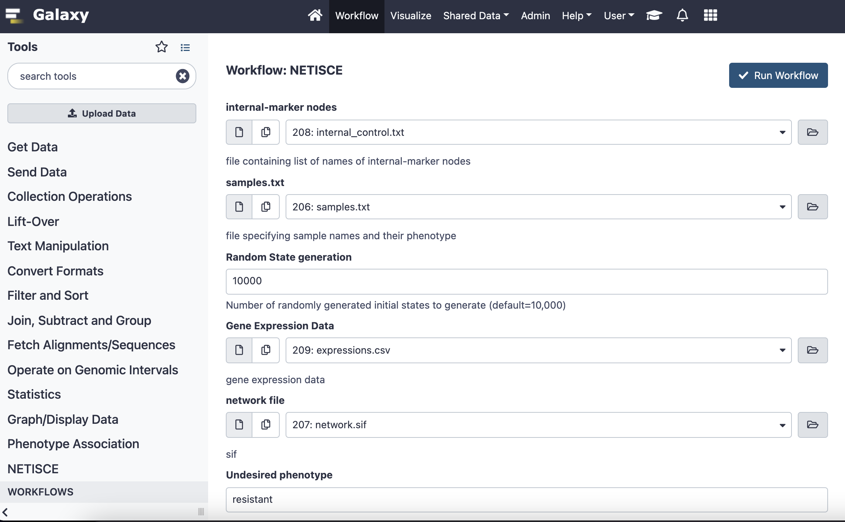This screenshot has width=845, height=522.
Task: Select single dataset for samples.txt
Action: (239, 207)
